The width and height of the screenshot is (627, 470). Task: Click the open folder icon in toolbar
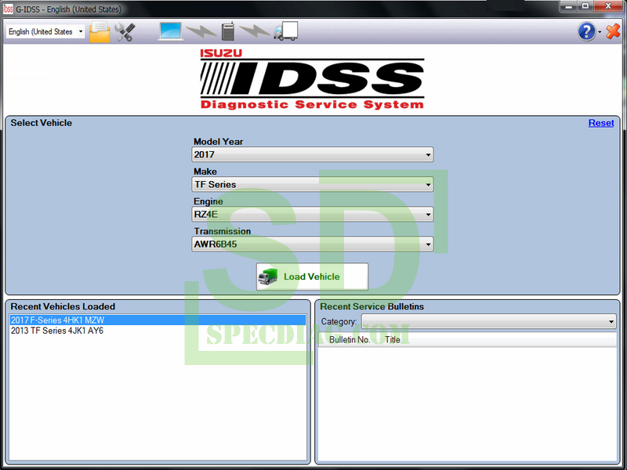(x=100, y=31)
